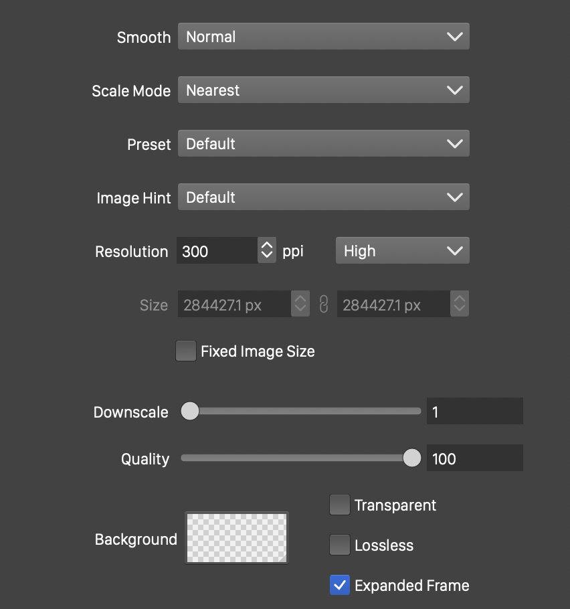Expand the Image Hint dropdown
570x609 pixels.
323,197
